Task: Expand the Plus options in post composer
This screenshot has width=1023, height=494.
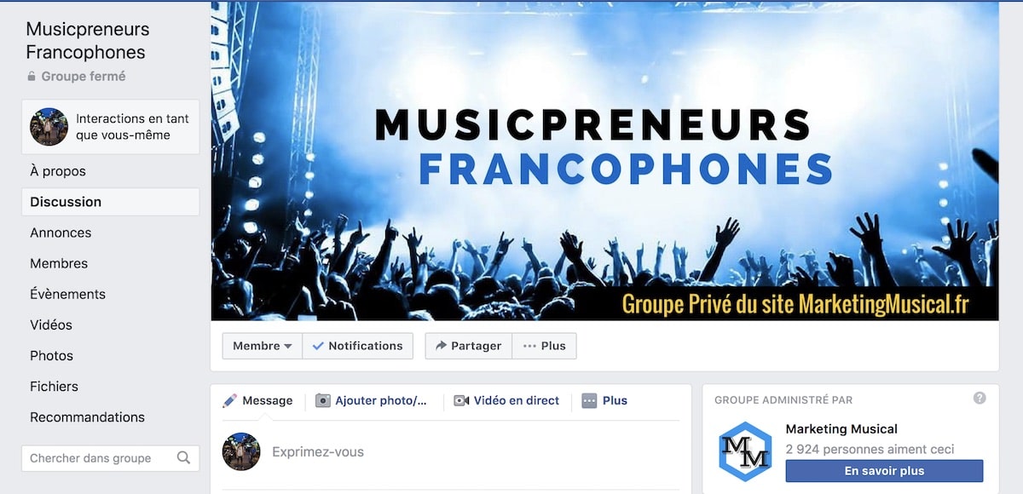Action: coord(604,400)
